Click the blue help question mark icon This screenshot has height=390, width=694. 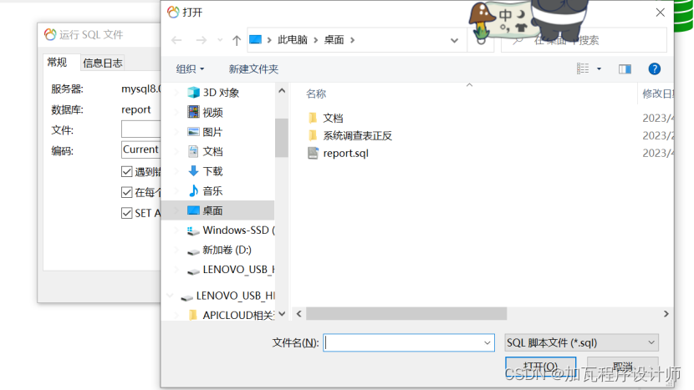(654, 69)
